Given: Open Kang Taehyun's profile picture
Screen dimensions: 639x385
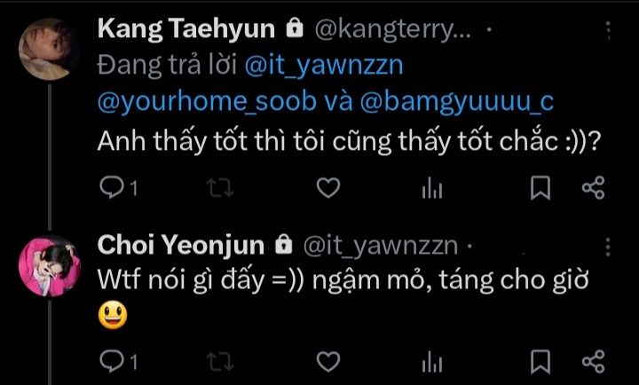Looking at the screenshot, I should [48, 49].
